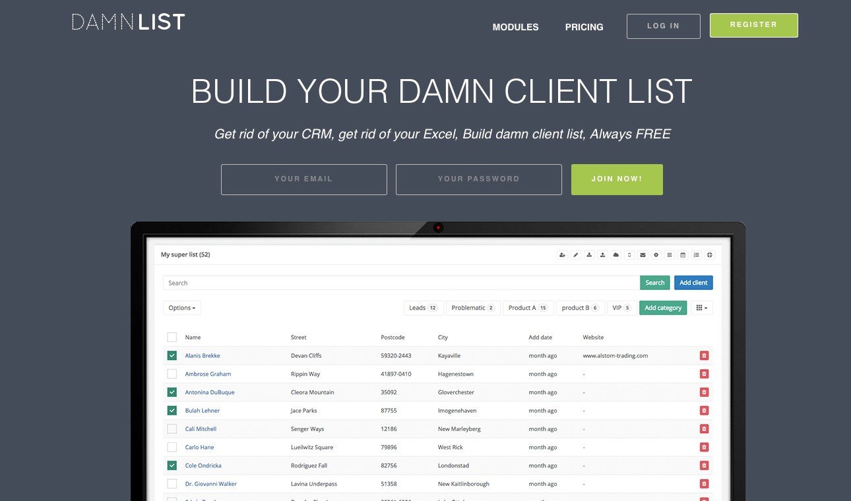Click the add-user icon in the list toolbar
This screenshot has width=851, height=501.
click(x=562, y=254)
